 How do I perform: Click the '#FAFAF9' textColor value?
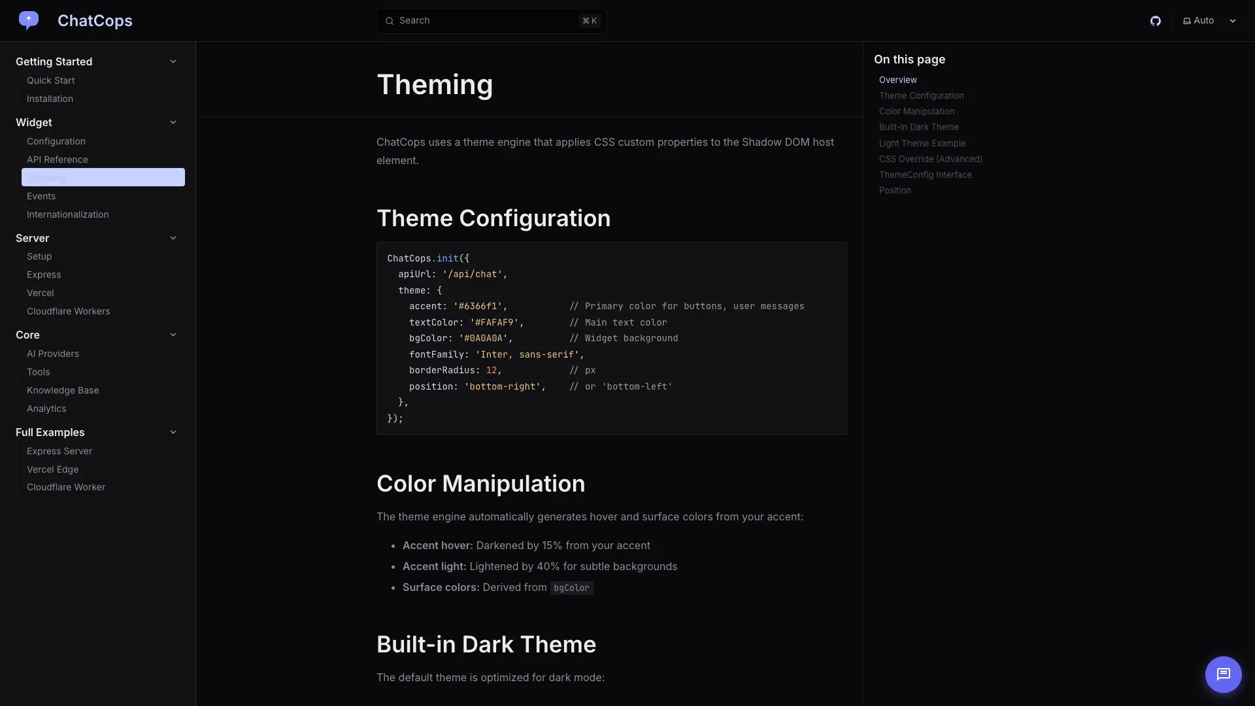tap(494, 322)
